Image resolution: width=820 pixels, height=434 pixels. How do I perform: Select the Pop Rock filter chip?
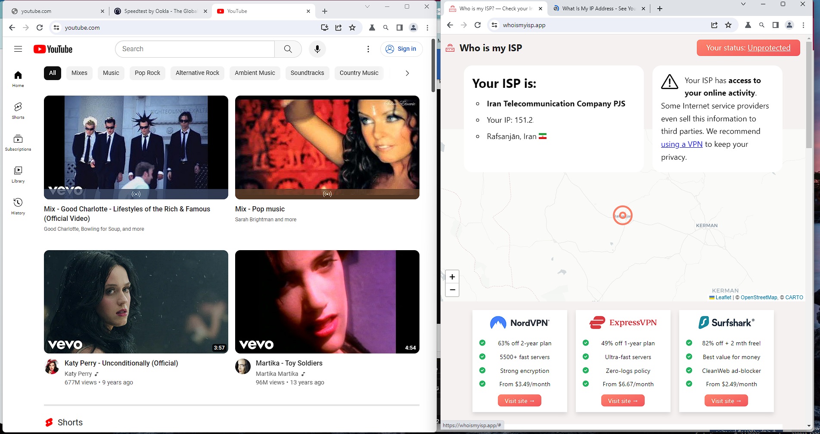pos(147,73)
